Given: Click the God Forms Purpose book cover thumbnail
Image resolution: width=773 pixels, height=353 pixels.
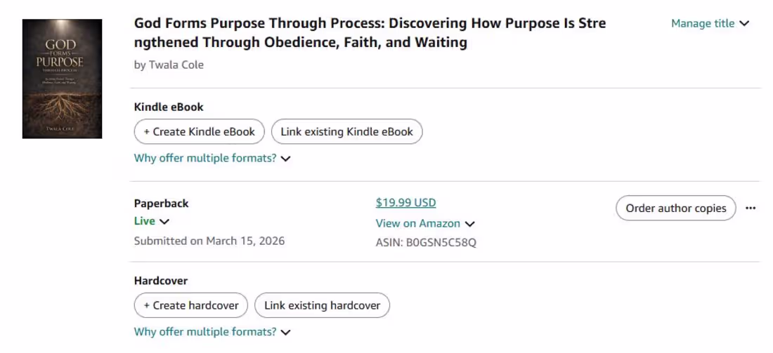Looking at the screenshot, I should click(x=62, y=79).
